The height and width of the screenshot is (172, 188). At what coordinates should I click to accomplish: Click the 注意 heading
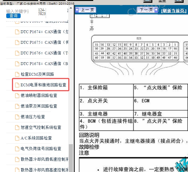click(x=84, y=153)
